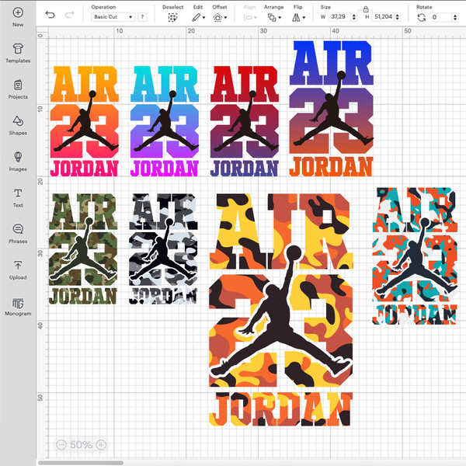The height and width of the screenshot is (466, 466).
Task: Click the Arrange icon
Action: click(x=272, y=18)
